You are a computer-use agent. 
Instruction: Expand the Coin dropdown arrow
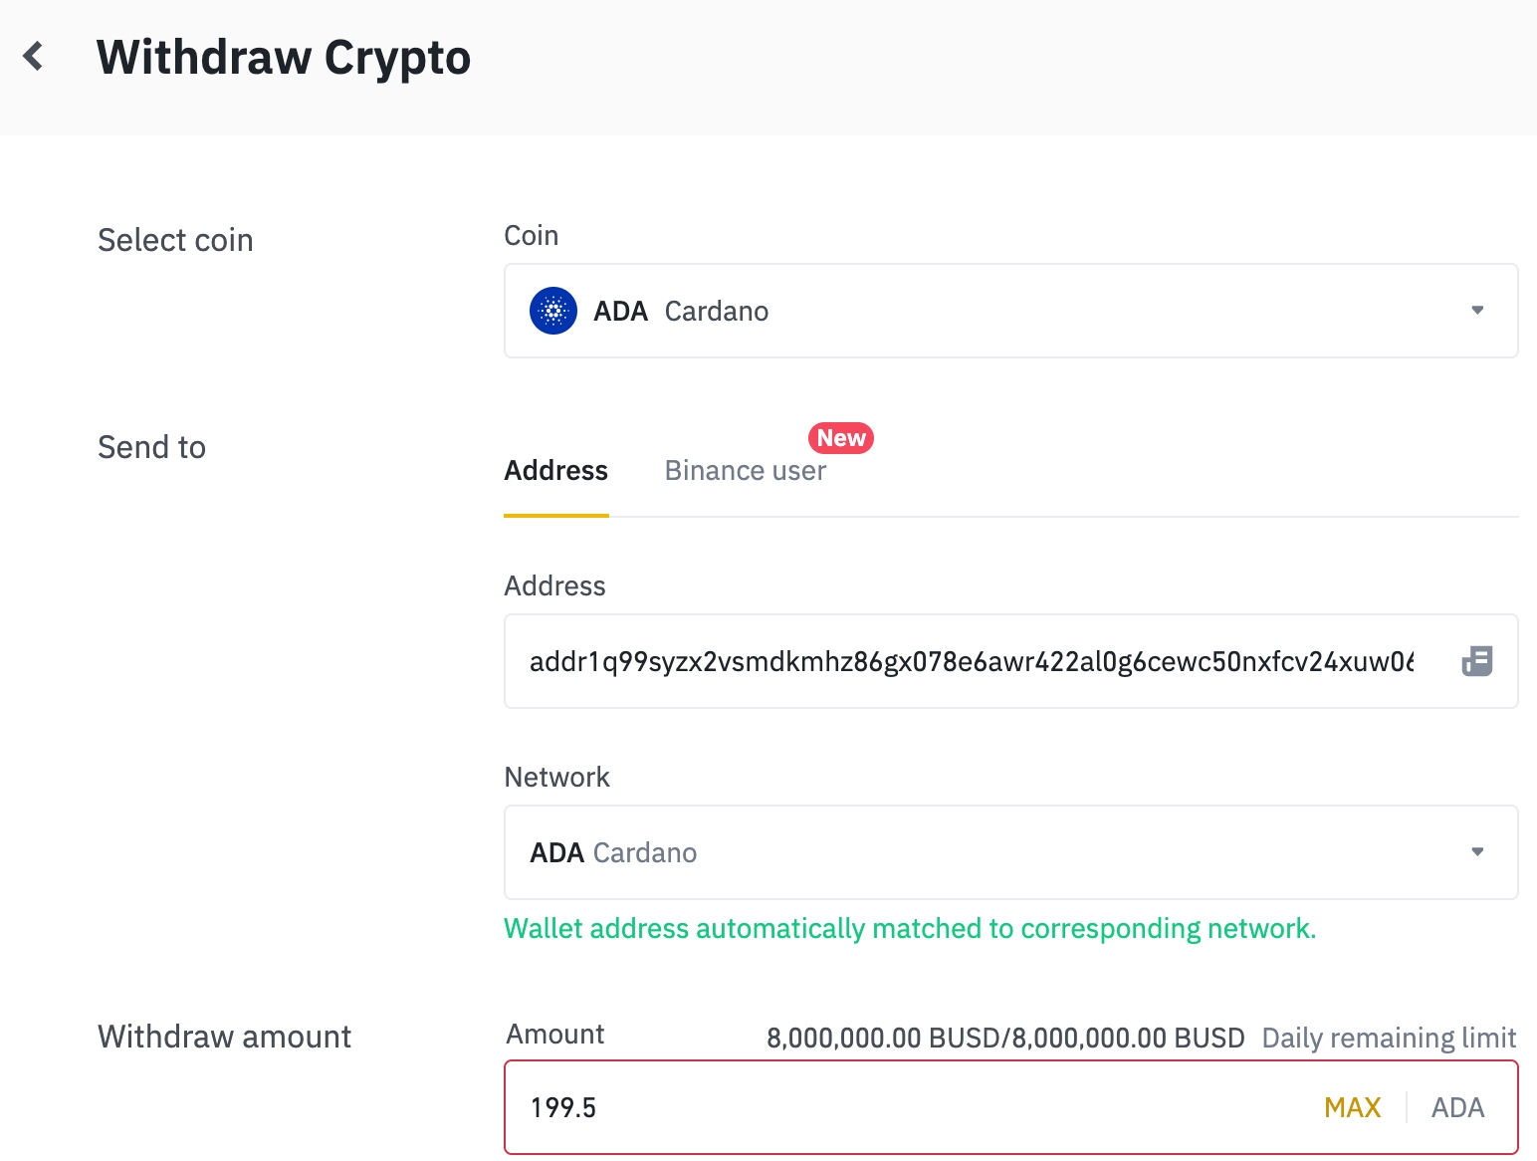click(x=1477, y=311)
